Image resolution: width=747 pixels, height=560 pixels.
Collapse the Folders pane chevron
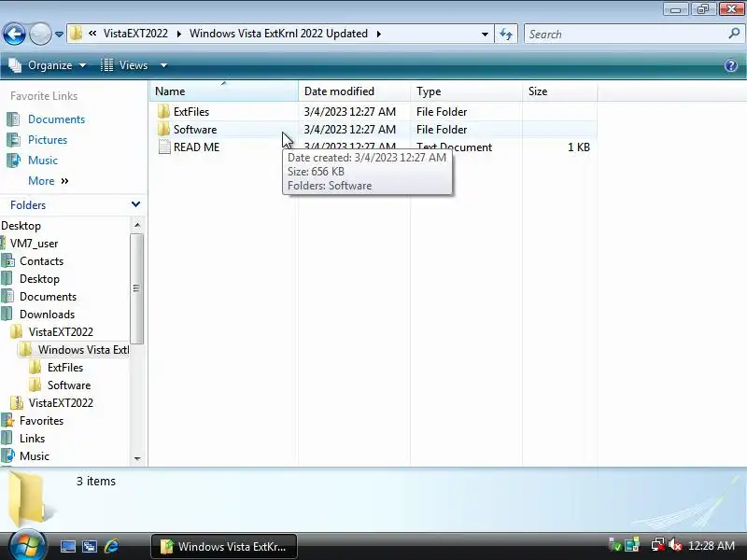pyautogui.click(x=135, y=204)
